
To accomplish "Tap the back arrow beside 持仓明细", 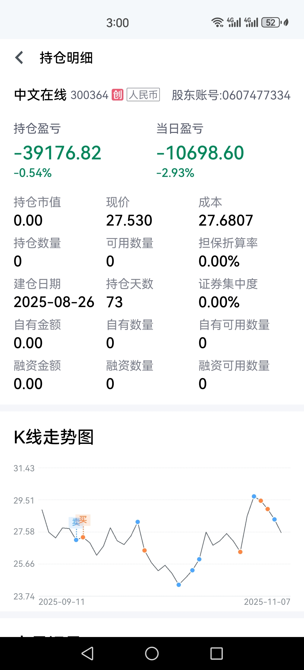I will click(x=19, y=57).
